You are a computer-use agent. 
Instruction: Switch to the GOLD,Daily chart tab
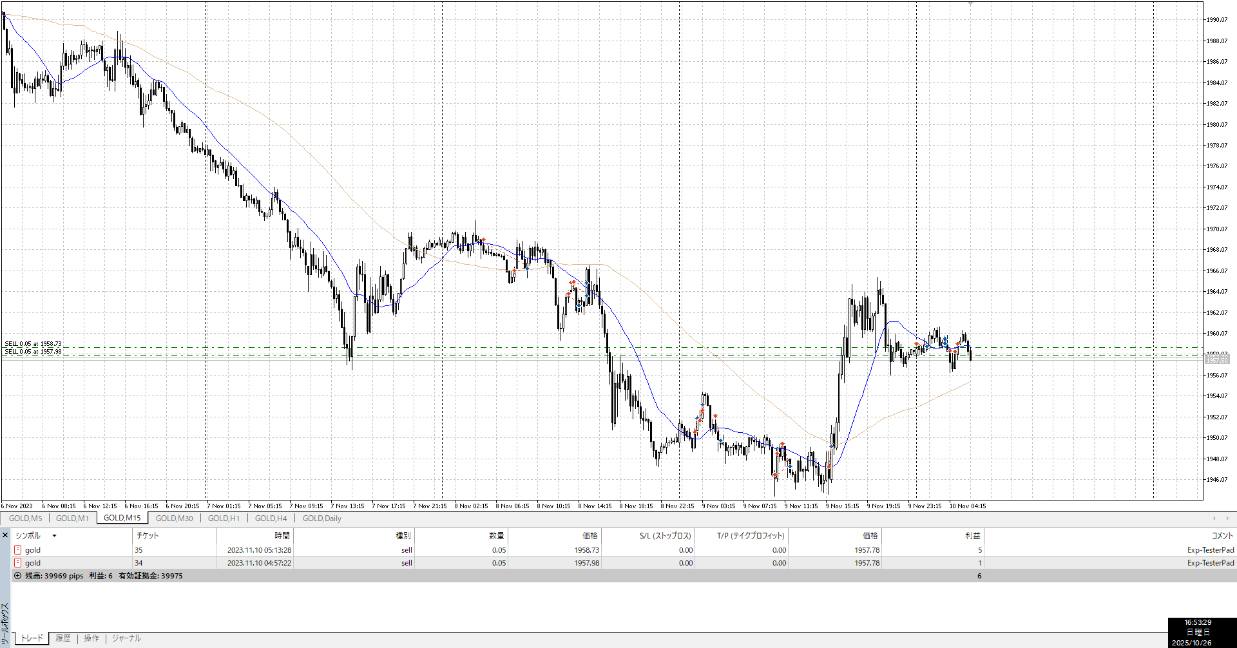tap(321, 519)
